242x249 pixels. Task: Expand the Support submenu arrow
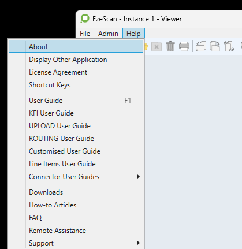138,243
